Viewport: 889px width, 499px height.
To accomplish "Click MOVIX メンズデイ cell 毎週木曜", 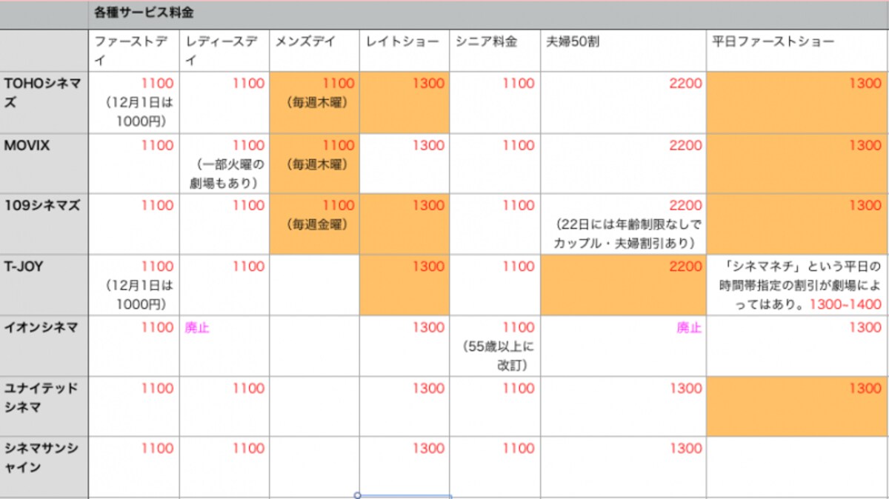I will (315, 164).
